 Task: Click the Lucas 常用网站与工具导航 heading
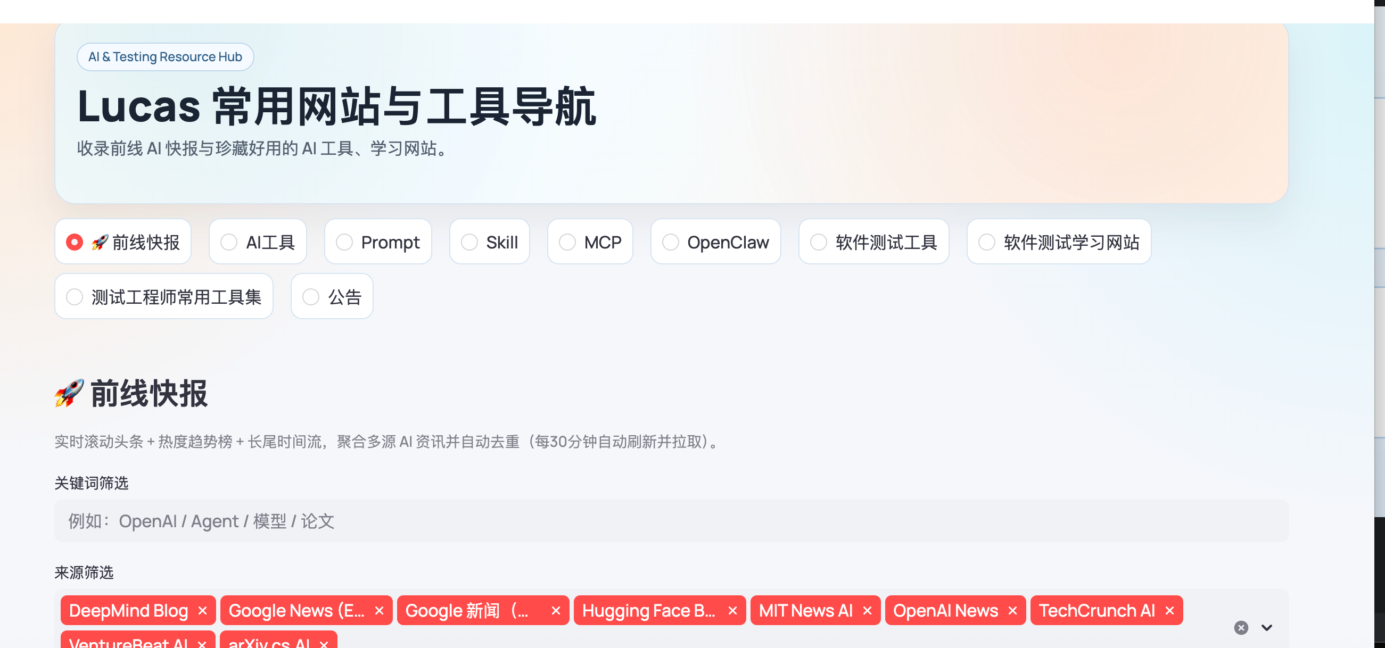[336, 106]
